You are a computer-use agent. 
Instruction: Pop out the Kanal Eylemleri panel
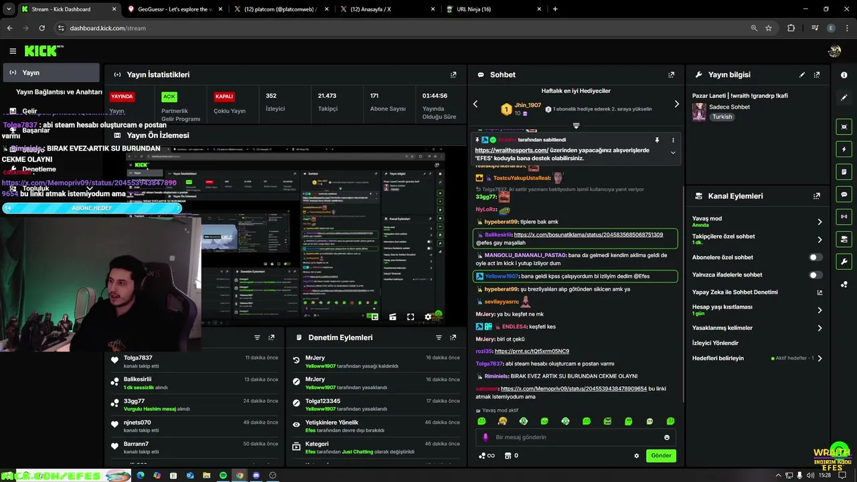(817, 196)
